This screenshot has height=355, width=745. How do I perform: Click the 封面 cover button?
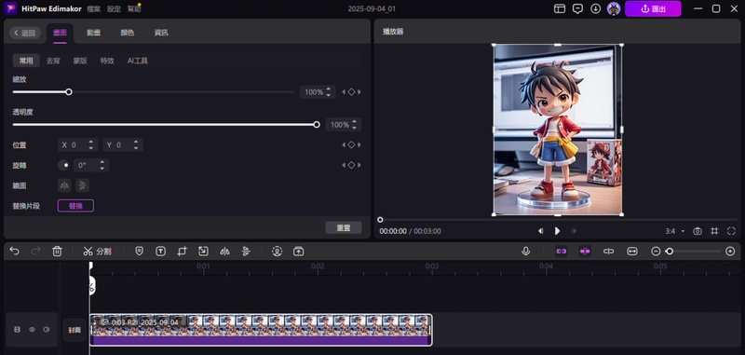[x=74, y=330]
